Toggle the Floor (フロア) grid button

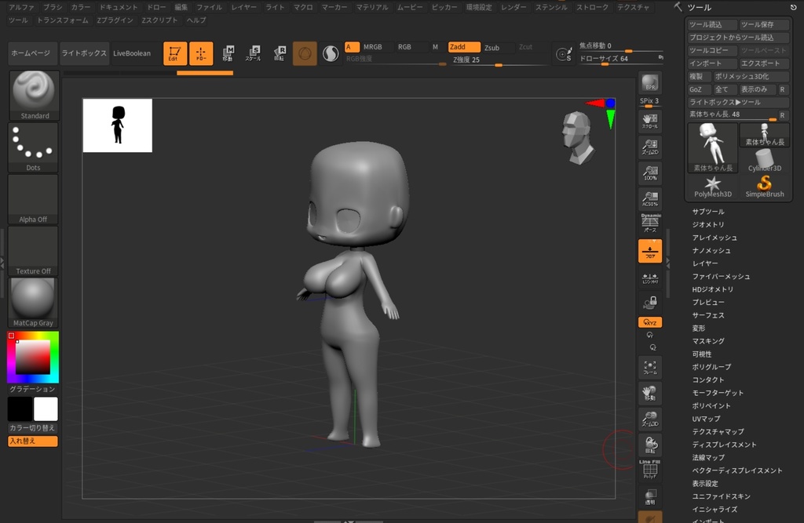(650, 251)
